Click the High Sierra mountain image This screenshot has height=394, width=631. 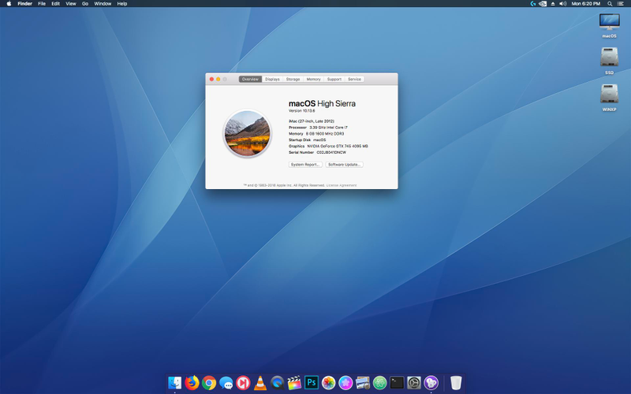[247, 133]
